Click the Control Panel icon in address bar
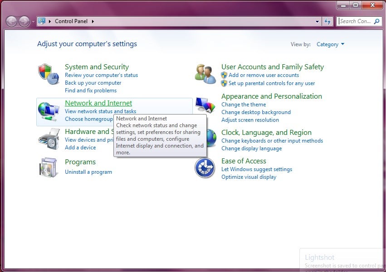This screenshot has width=386, height=272. (42, 21)
